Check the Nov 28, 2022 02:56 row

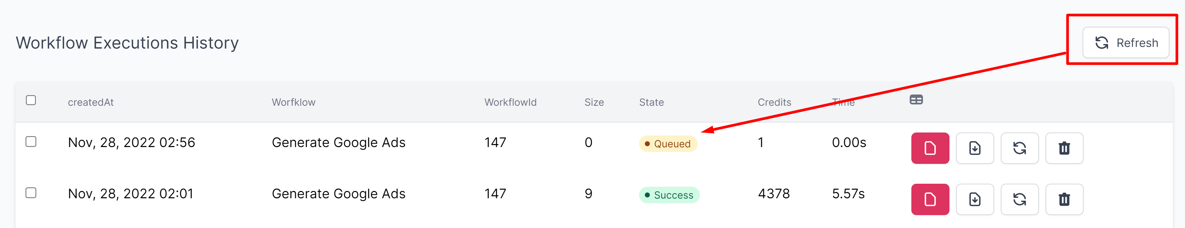[31, 141]
